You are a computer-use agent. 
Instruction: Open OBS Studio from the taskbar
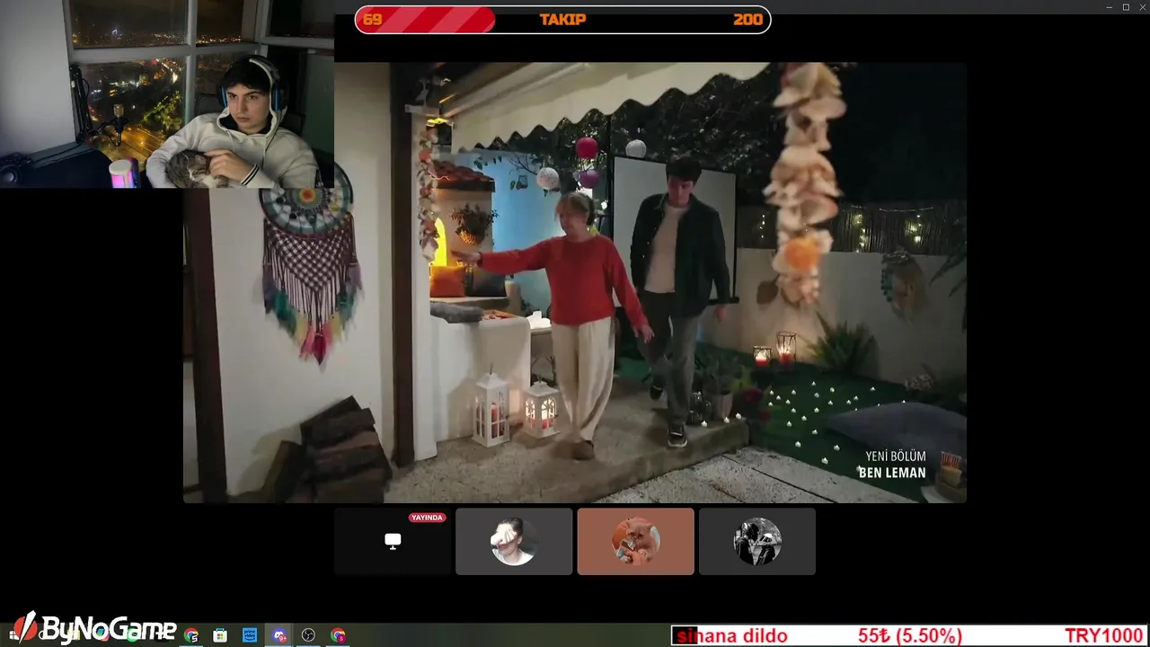pyautogui.click(x=308, y=635)
